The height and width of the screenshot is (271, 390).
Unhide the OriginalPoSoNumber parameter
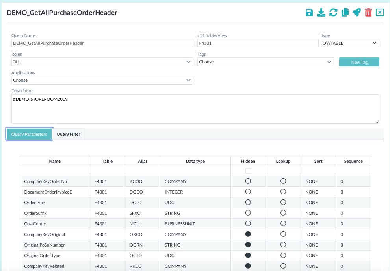248,245
